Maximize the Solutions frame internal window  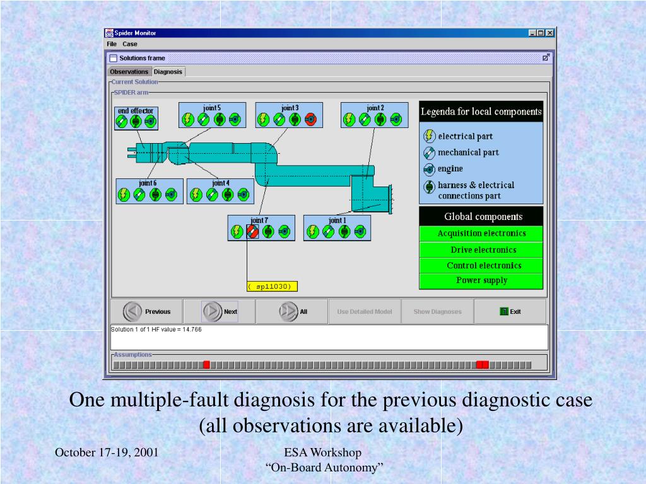pos(546,57)
